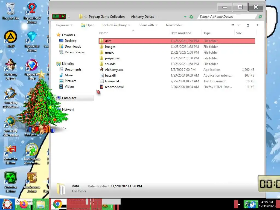Screen dimensions: 280x210
Task: Select the data folder
Action: coord(177,41)
